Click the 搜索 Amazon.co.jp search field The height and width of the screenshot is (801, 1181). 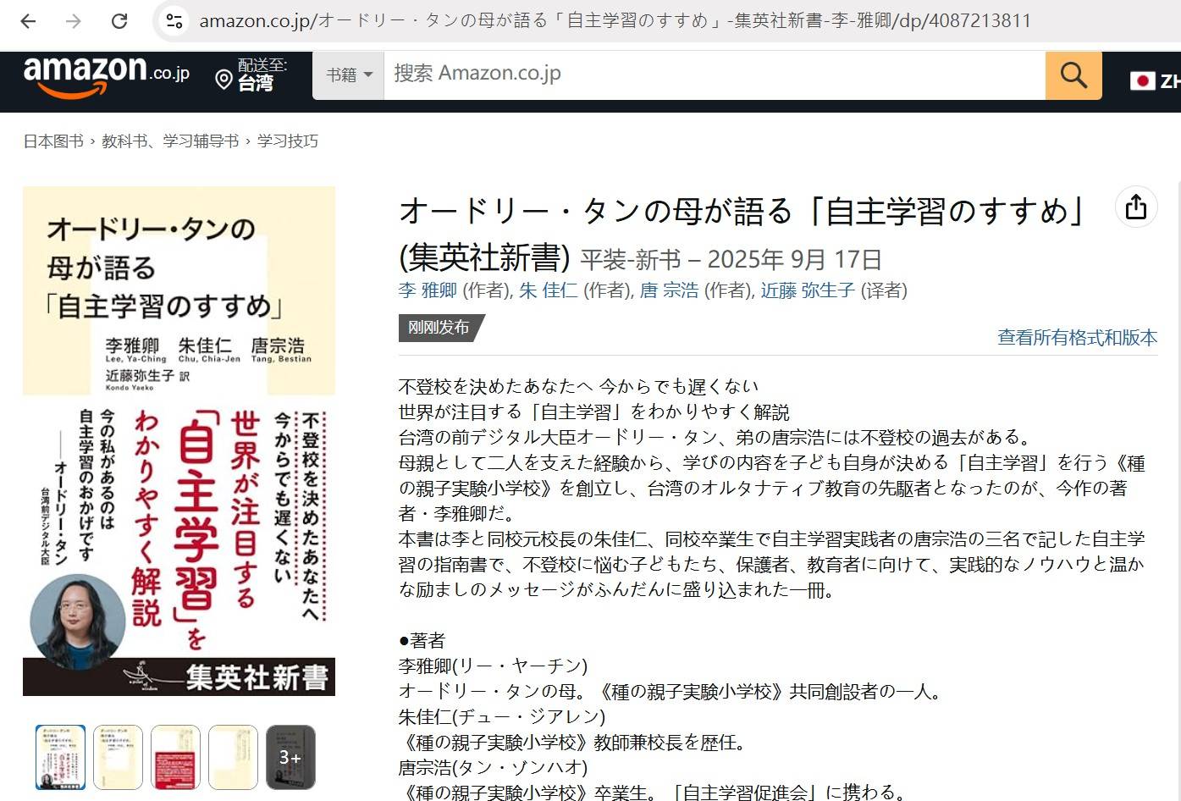point(715,75)
